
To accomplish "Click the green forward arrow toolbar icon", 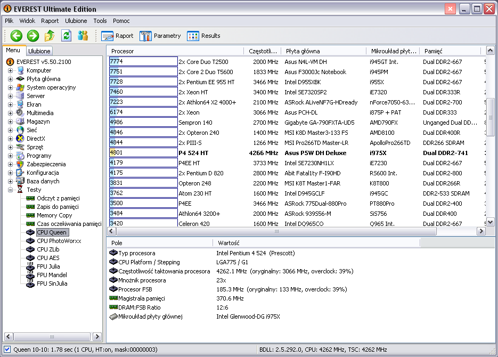I will click(33, 36).
